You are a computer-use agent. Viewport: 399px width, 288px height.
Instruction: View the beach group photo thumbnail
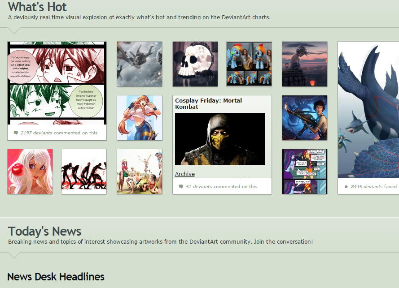tap(140, 172)
